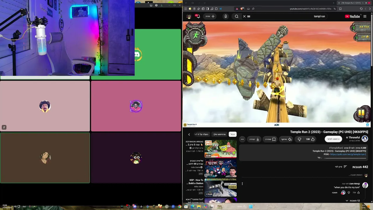Dislike the 'when you die it's my turn' comment
The width and height of the screenshot is (373, 210).
point(349,192)
